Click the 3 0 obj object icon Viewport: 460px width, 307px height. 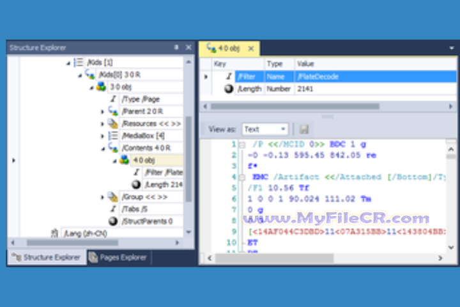coord(101,86)
